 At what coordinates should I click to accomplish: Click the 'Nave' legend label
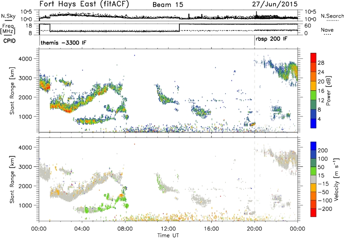tap(327, 30)
